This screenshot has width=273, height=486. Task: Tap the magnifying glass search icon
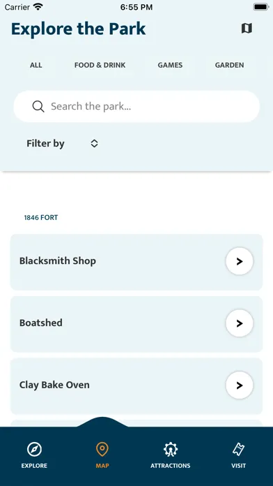pyautogui.click(x=38, y=107)
